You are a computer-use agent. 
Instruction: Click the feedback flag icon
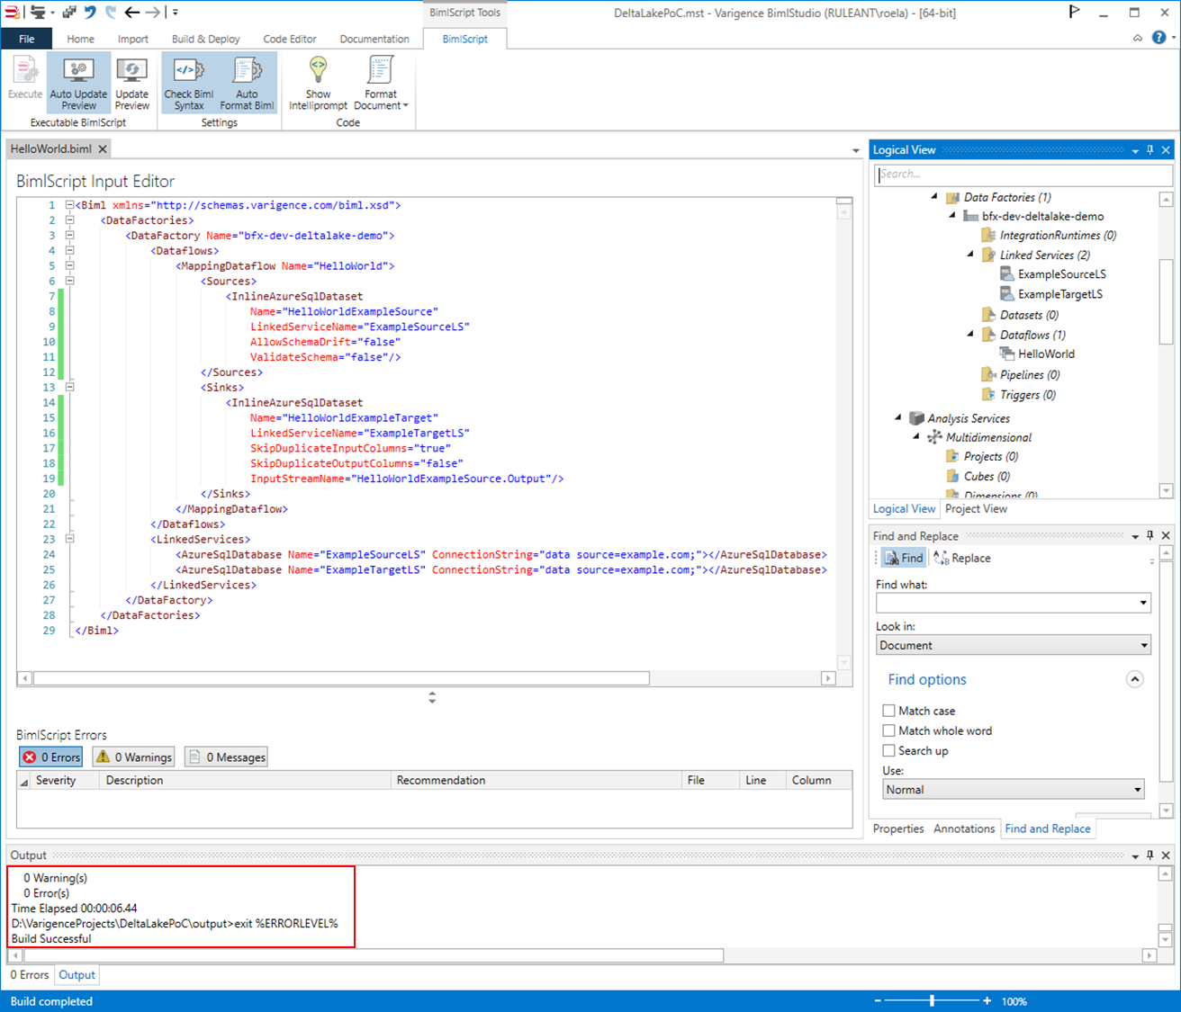[x=1074, y=12]
